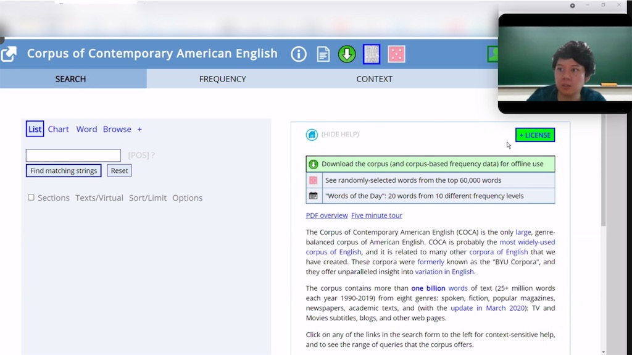Select the Chart search mode
The image size is (632, 355).
point(59,129)
